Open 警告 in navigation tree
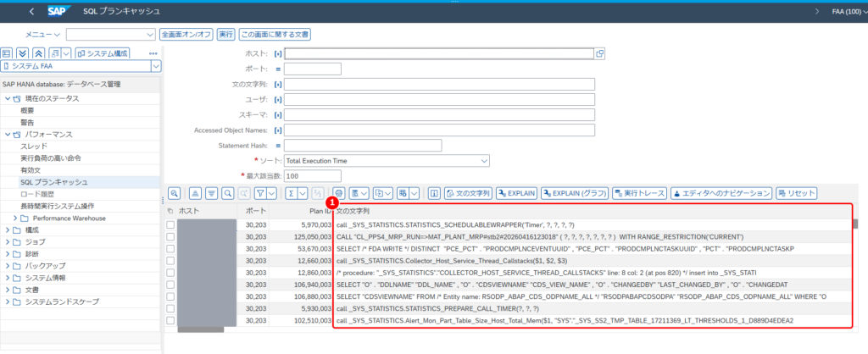The height and width of the screenshot is (354, 868). (28, 122)
